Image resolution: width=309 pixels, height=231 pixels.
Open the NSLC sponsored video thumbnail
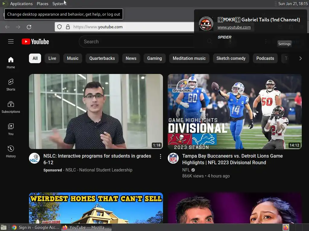click(96, 111)
